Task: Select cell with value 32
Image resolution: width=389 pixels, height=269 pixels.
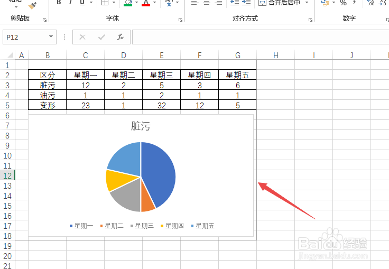Action: [162, 105]
